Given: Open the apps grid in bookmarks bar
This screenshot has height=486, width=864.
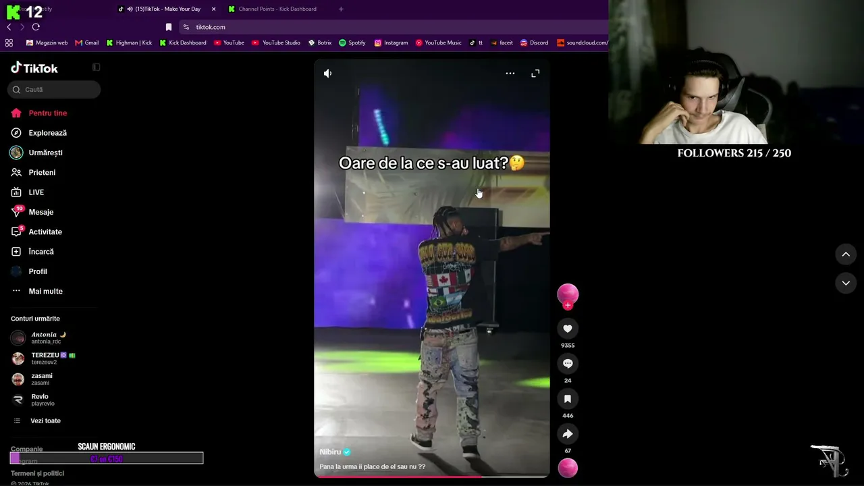Looking at the screenshot, I should (x=9, y=43).
